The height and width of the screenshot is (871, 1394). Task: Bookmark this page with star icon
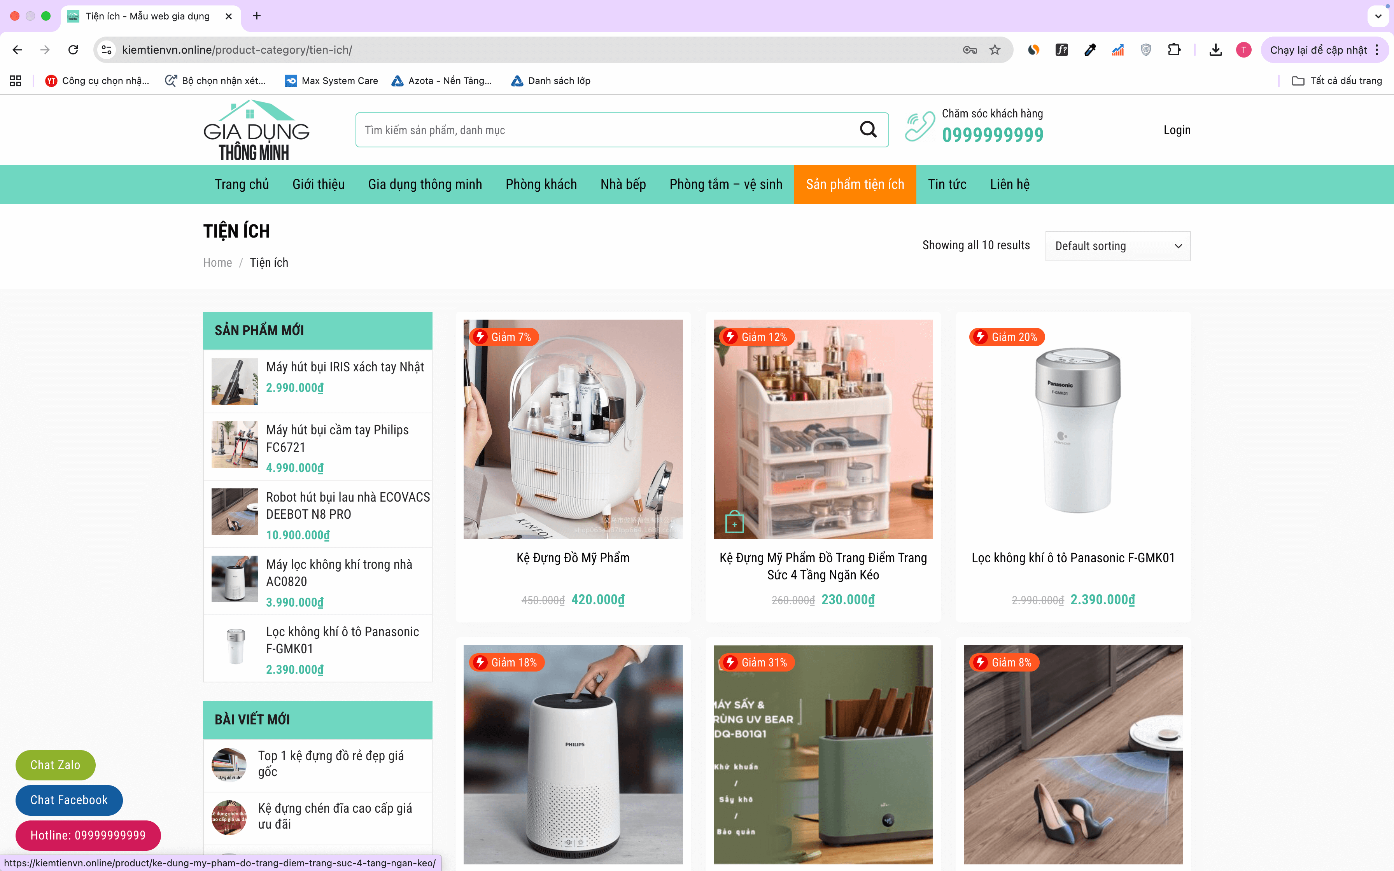[995, 50]
